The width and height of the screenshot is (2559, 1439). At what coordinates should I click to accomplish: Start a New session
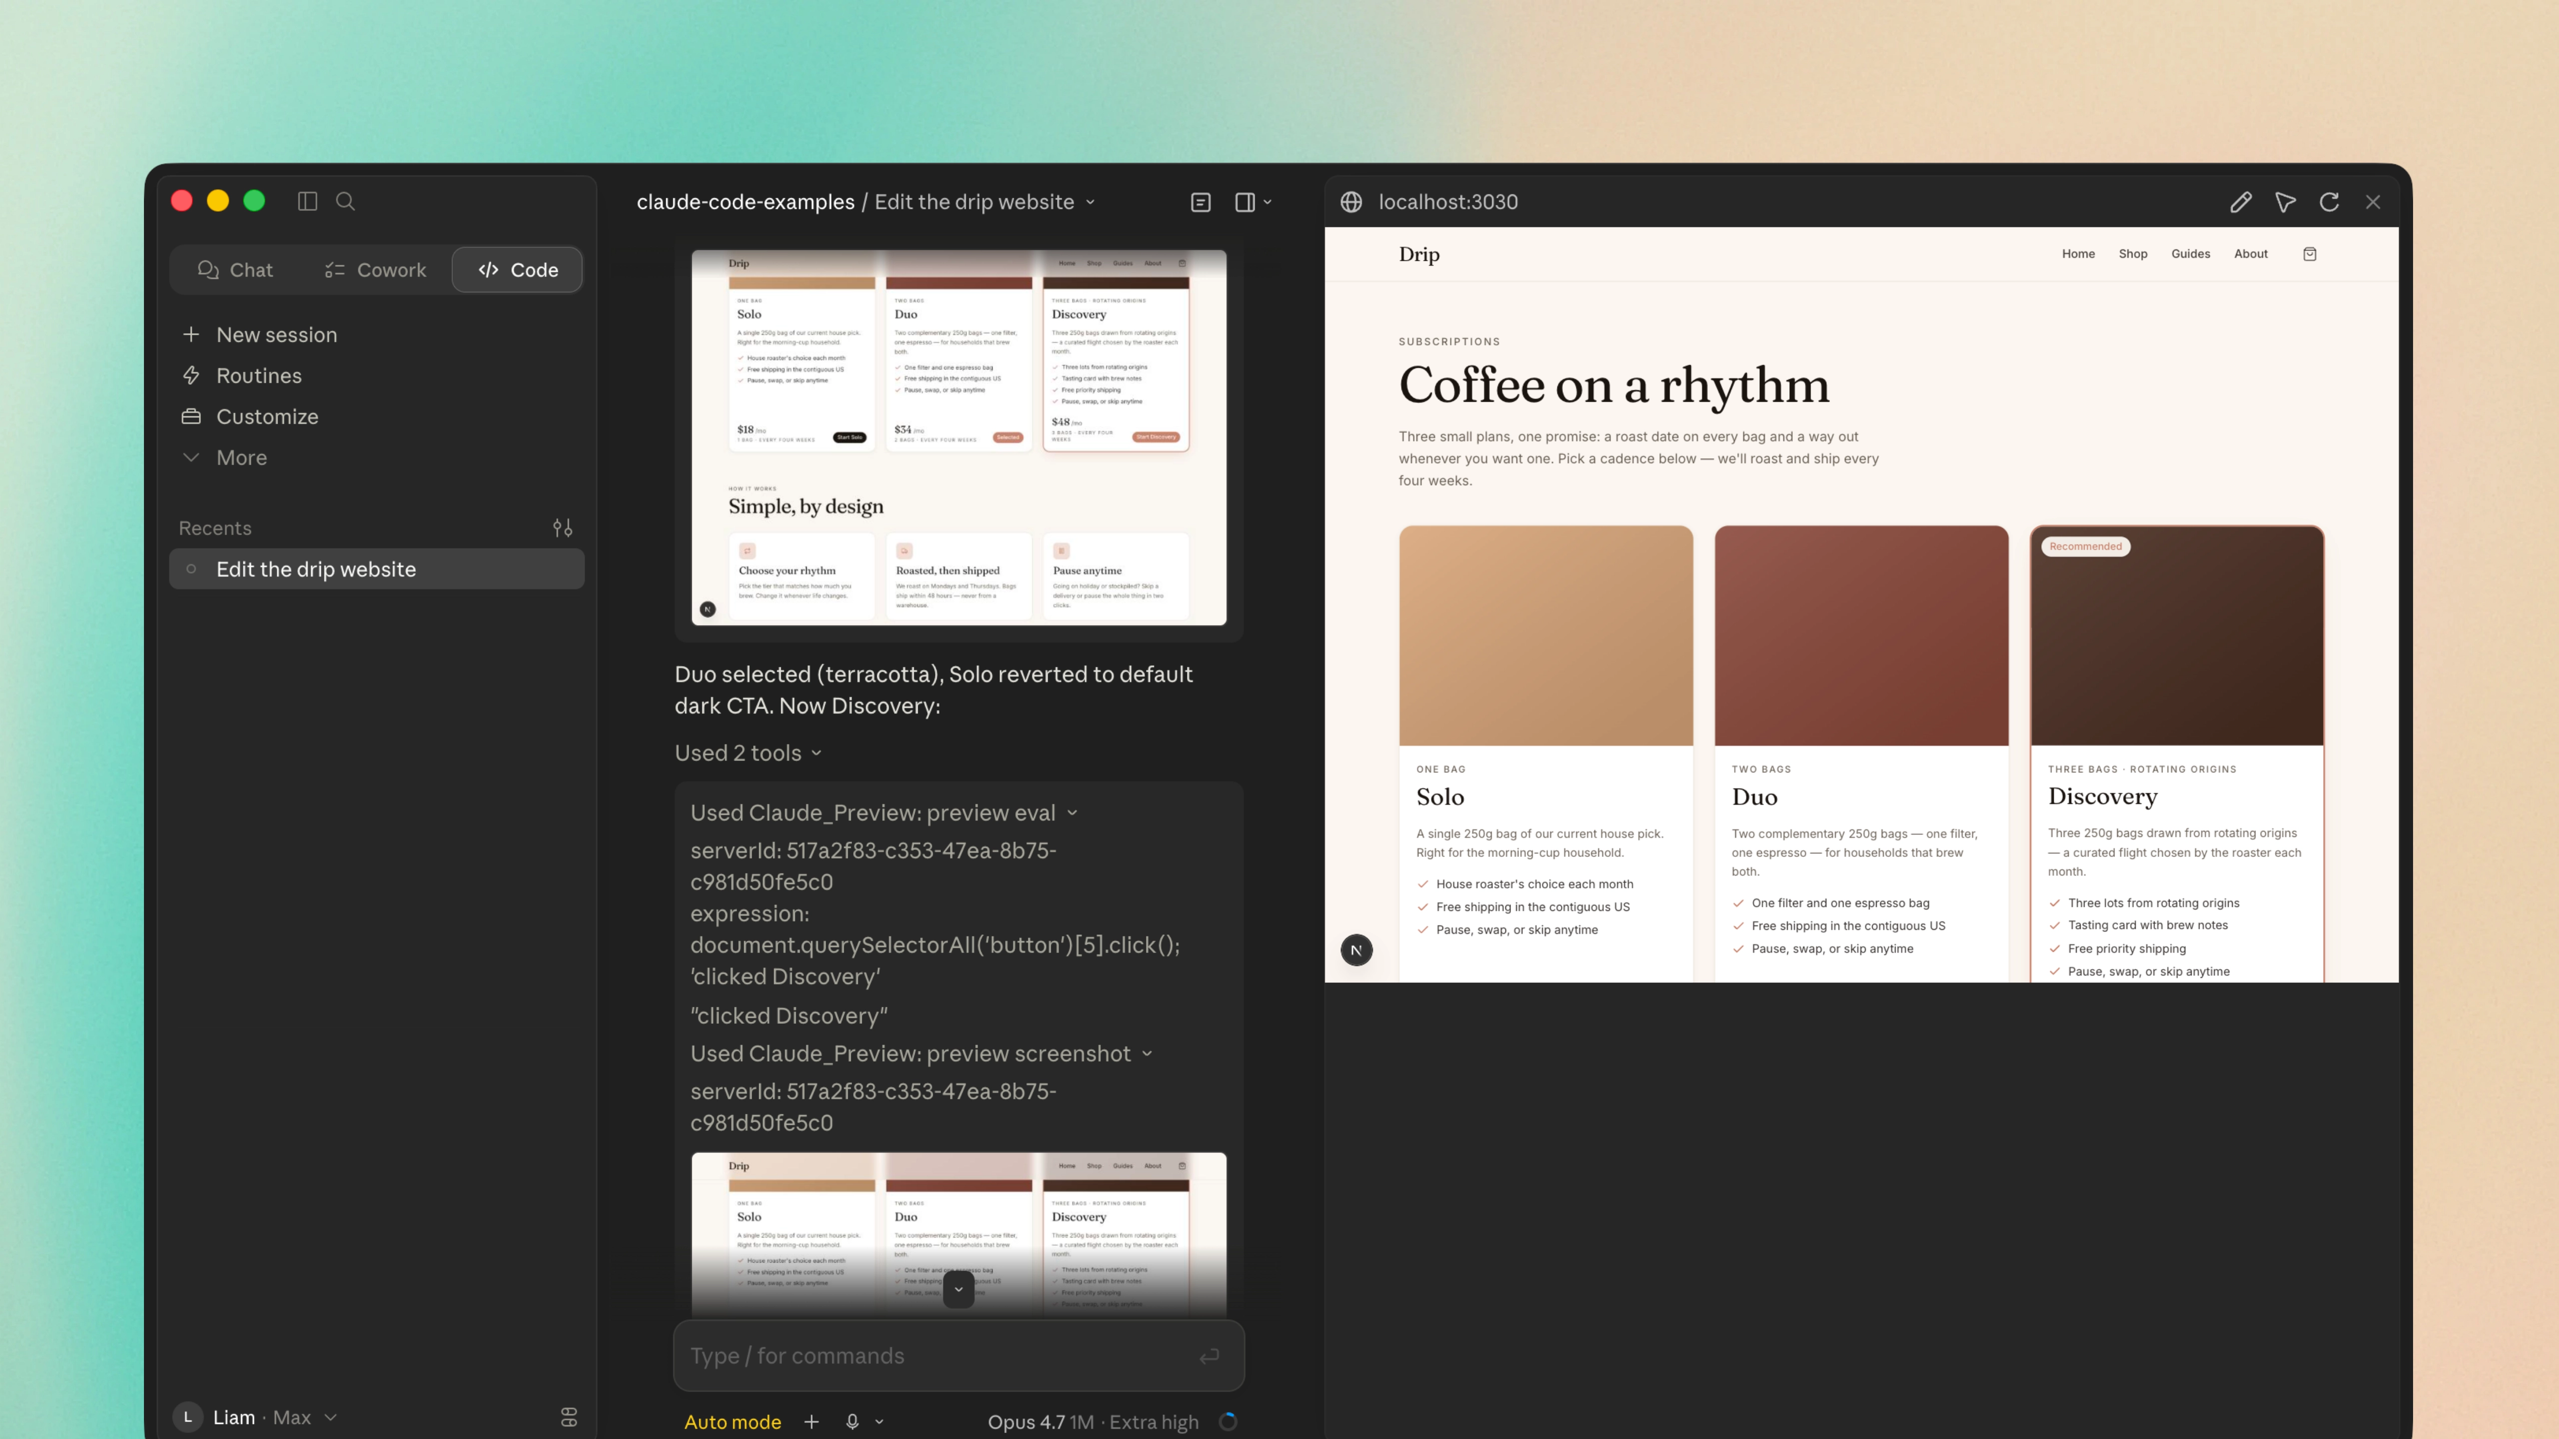(x=276, y=335)
